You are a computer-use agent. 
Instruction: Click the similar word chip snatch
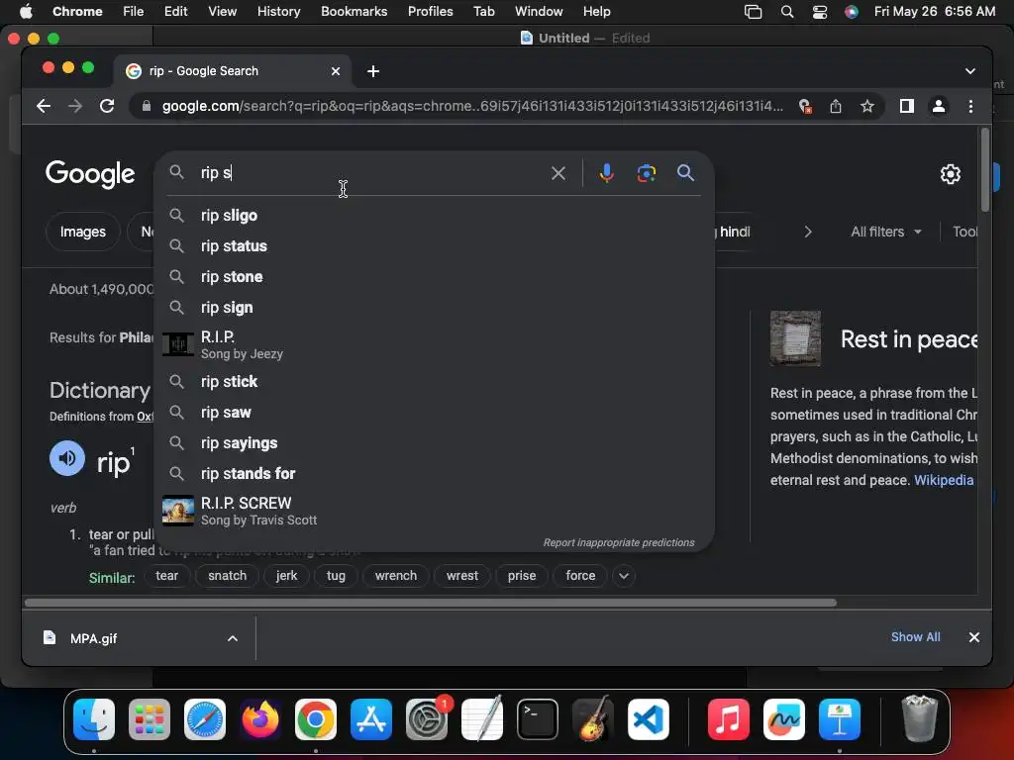click(227, 576)
